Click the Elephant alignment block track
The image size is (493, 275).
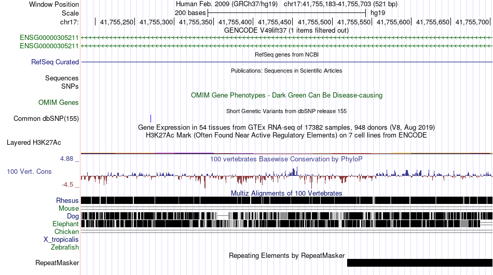coord(287,224)
